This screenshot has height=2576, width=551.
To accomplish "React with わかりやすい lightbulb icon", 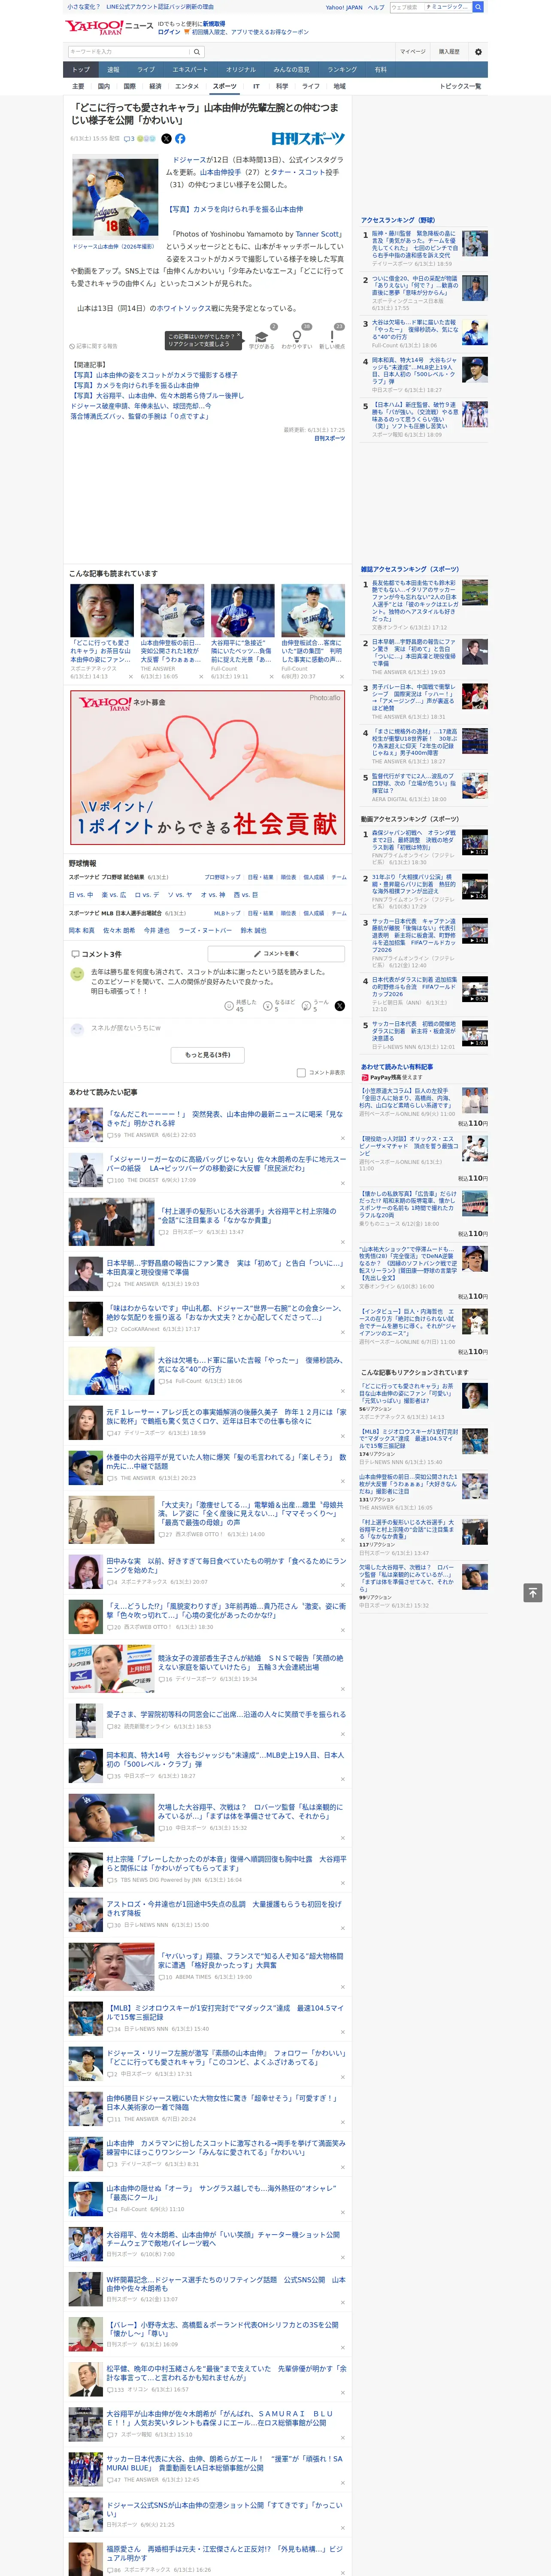I will pyautogui.click(x=297, y=337).
